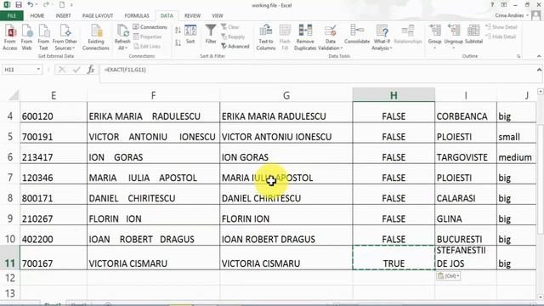The width and height of the screenshot is (544, 306).
Task: Click the From Text import icon
Action: click(43, 37)
